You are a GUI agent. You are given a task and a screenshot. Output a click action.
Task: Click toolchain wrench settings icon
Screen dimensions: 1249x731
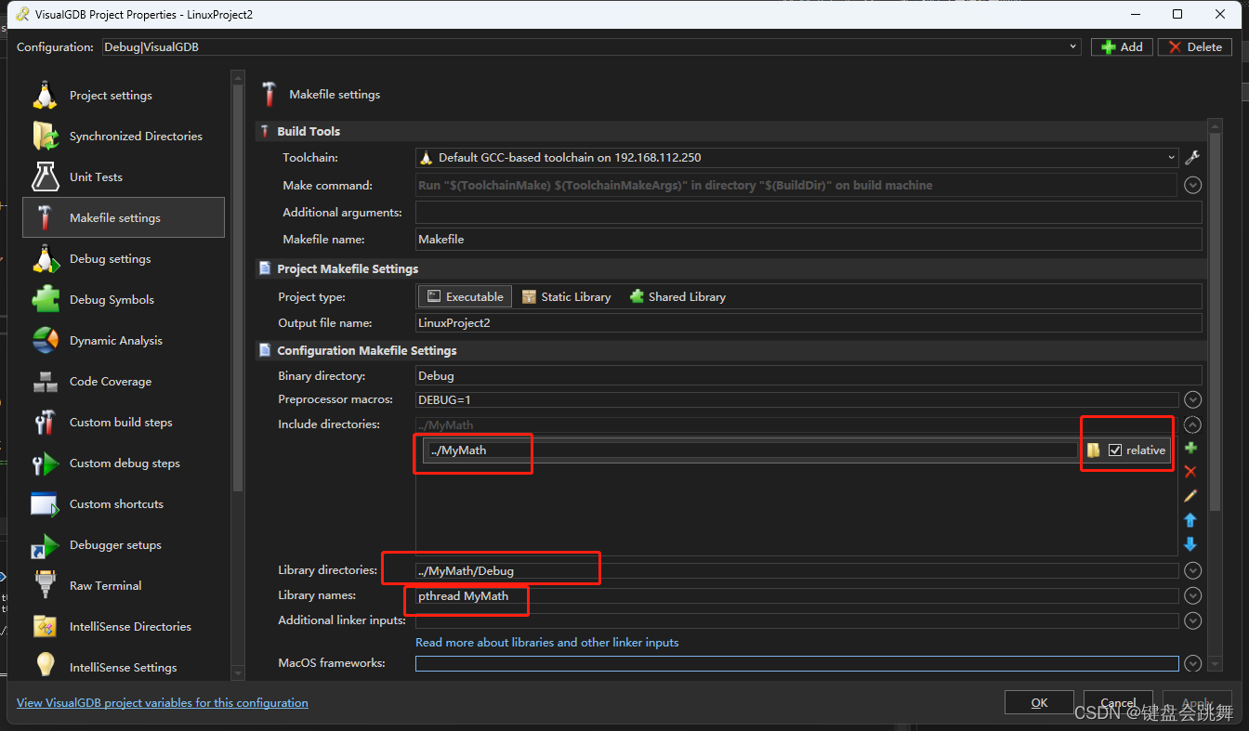pos(1192,158)
